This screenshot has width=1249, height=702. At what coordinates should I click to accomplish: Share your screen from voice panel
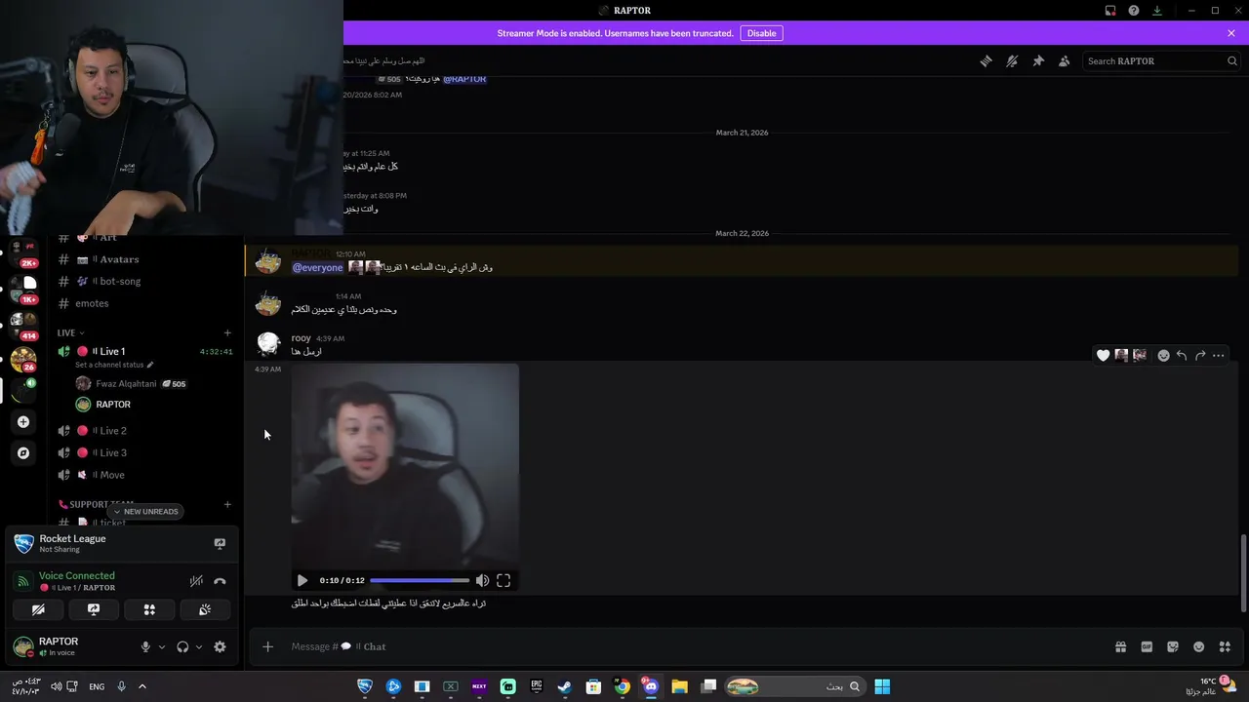click(x=94, y=609)
